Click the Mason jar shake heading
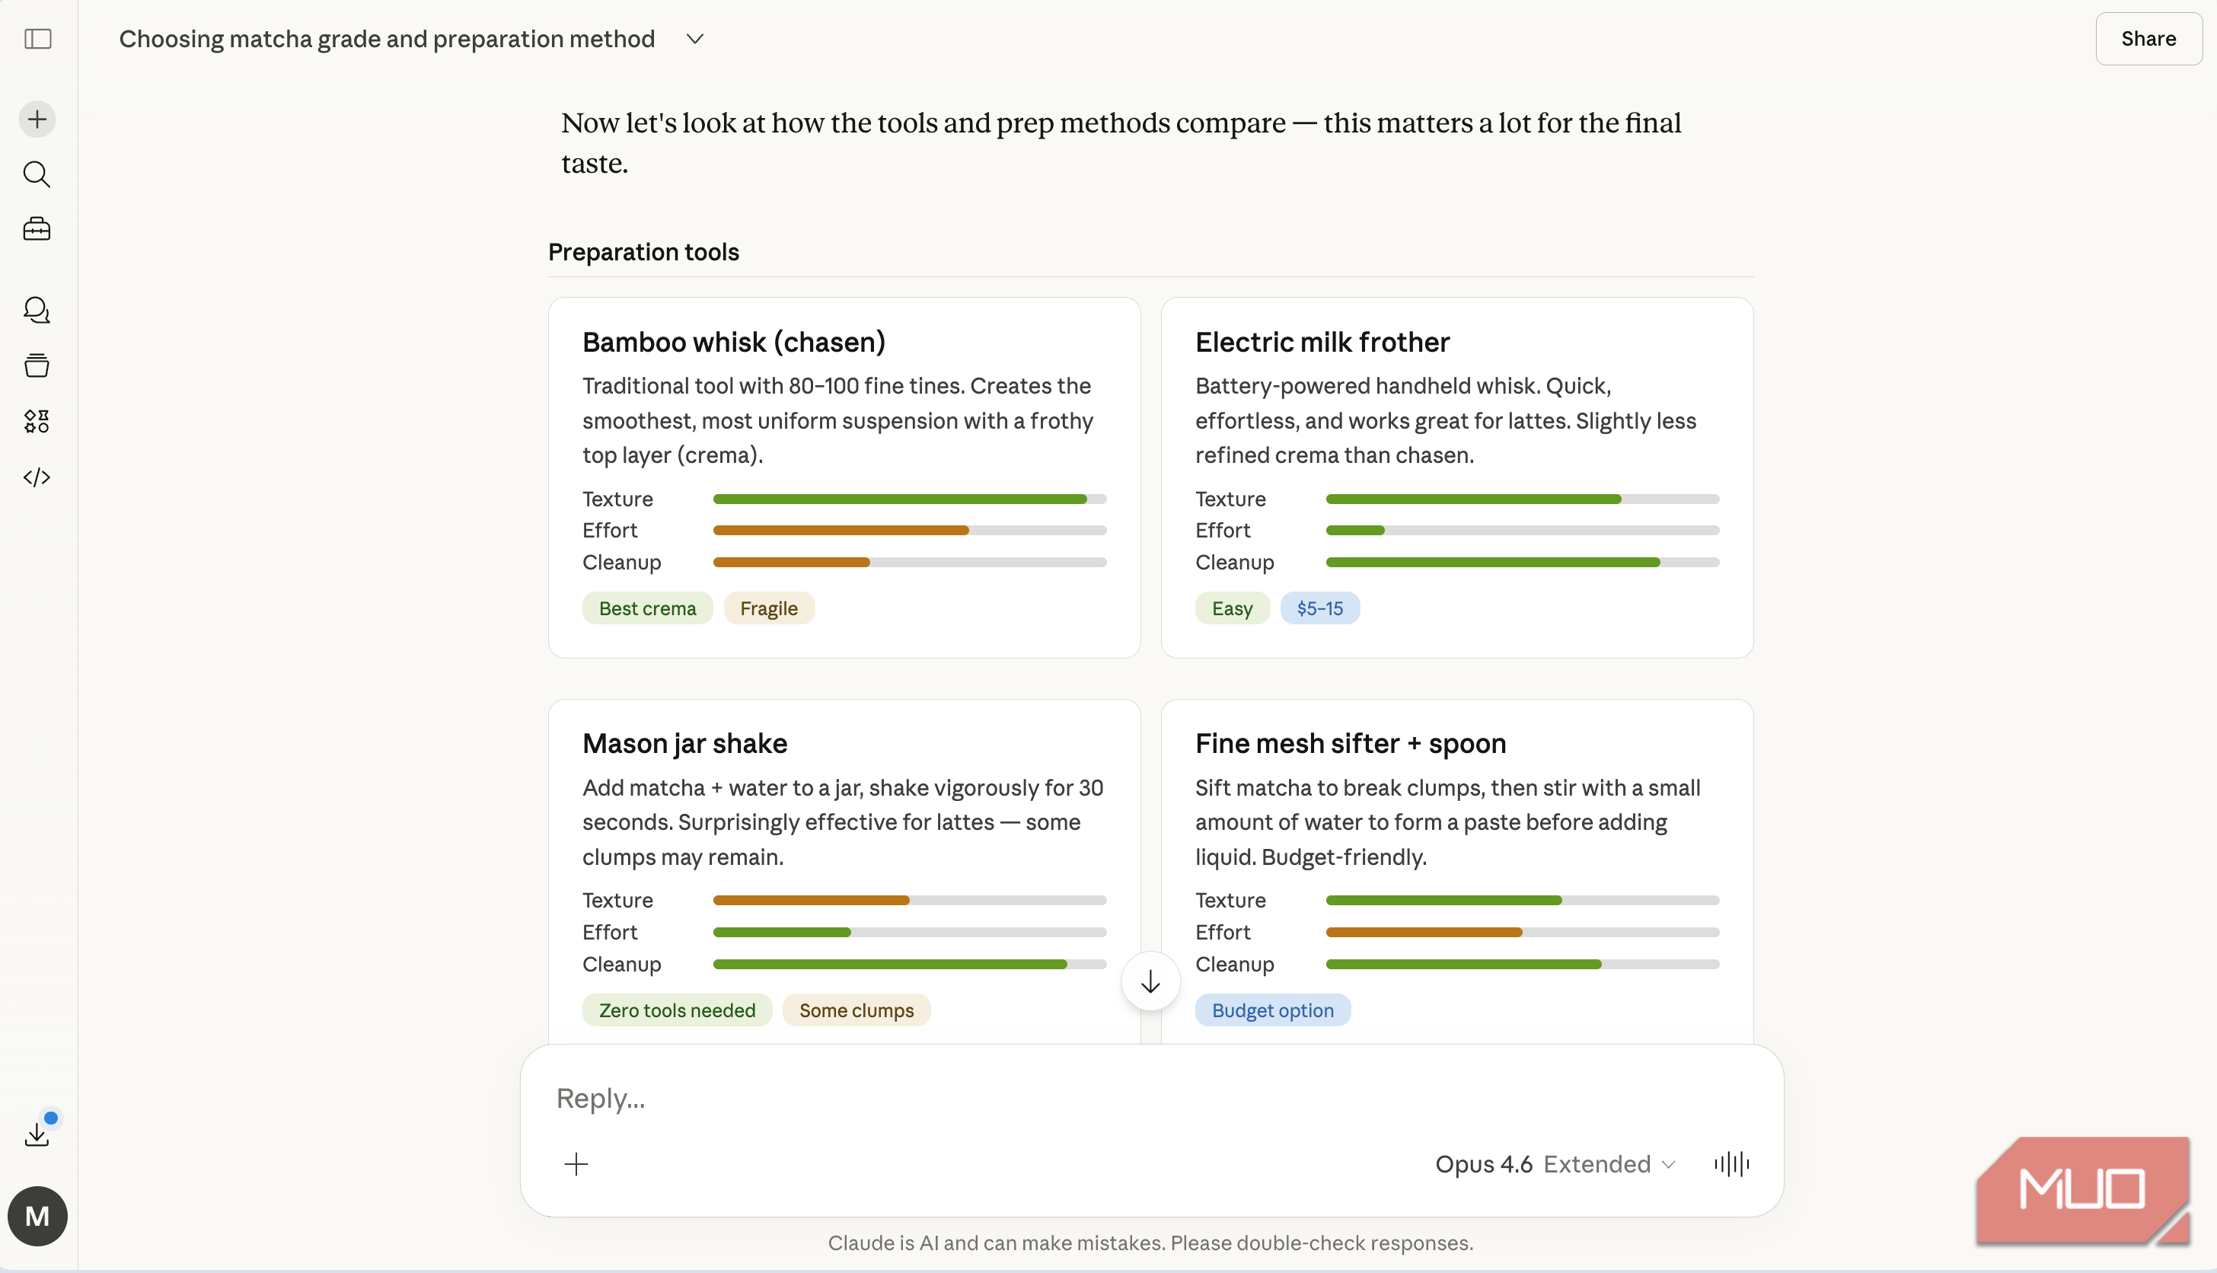 [684, 743]
